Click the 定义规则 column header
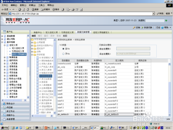 (x=119, y=60)
